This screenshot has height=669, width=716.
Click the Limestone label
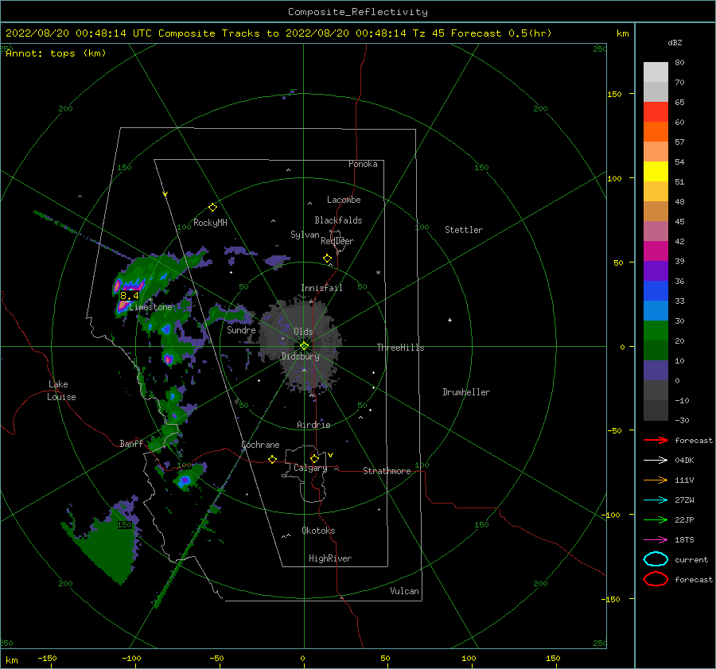[150, 307]
